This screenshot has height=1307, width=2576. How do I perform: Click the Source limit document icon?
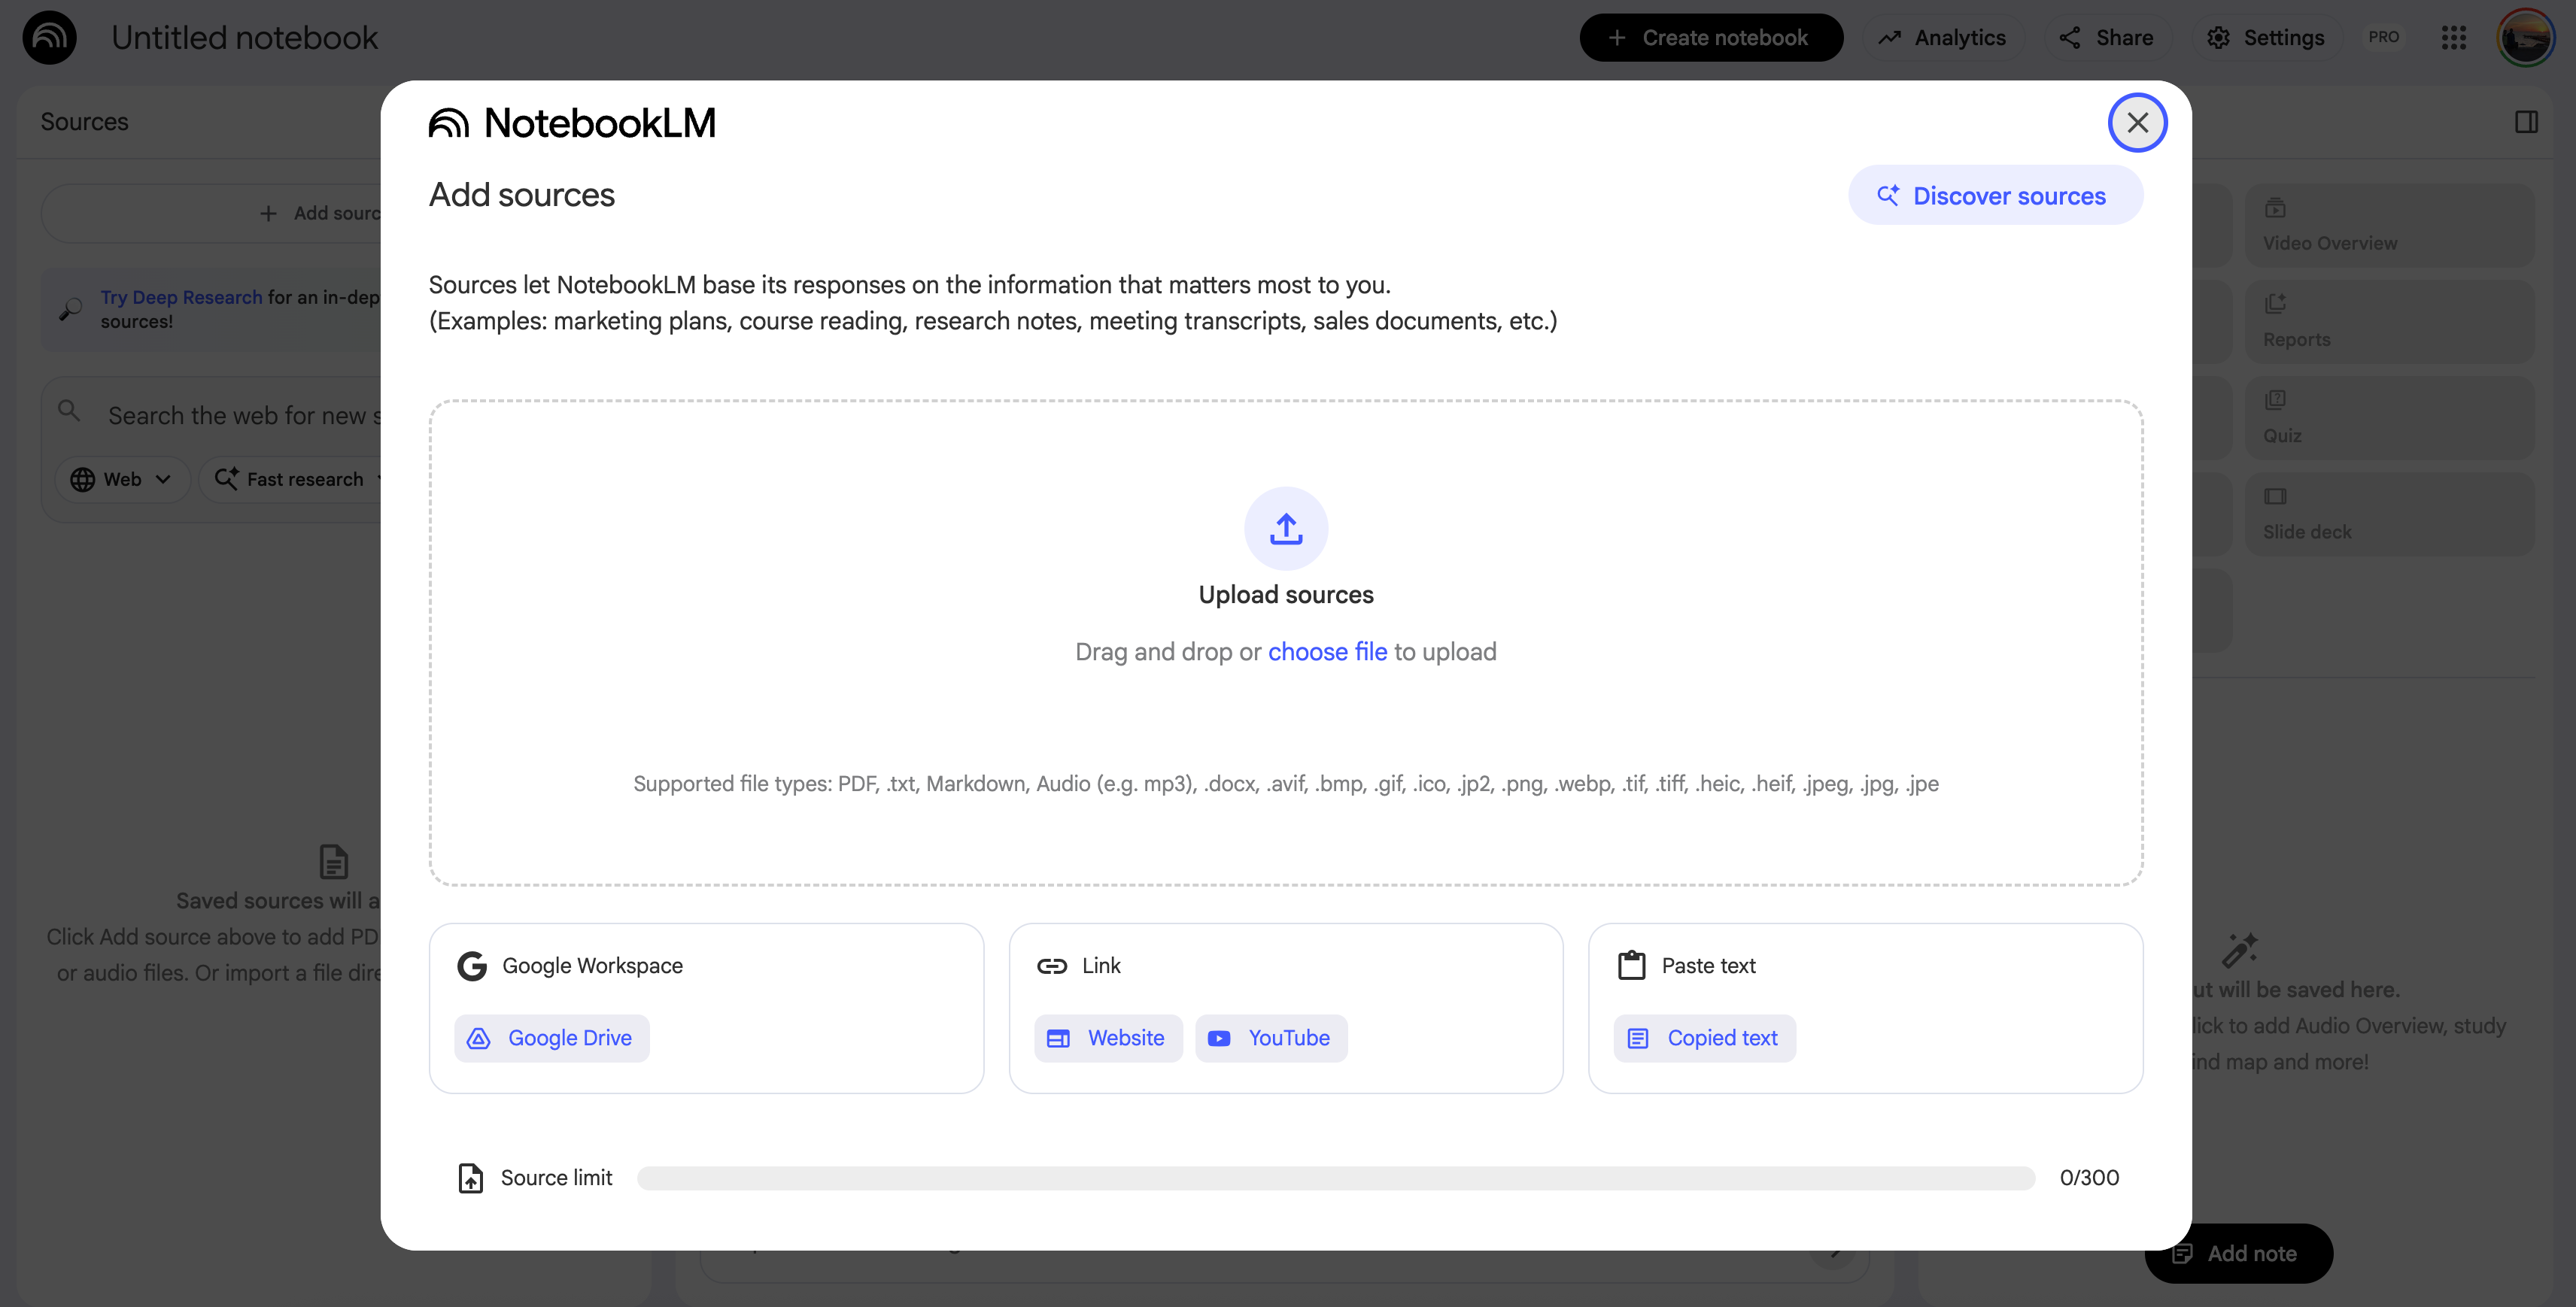470,1177
